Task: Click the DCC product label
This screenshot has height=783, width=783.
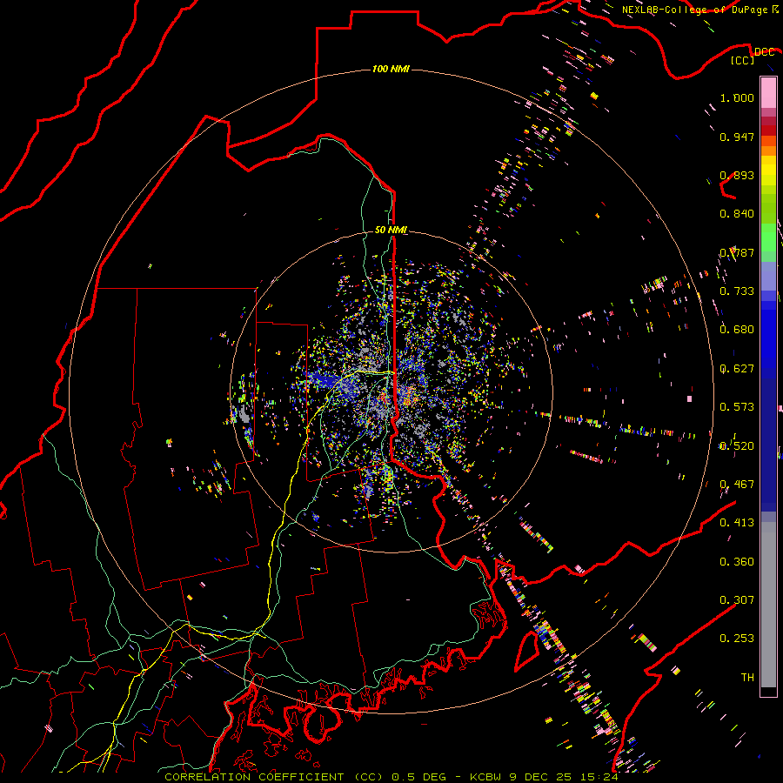Action: 764,52
